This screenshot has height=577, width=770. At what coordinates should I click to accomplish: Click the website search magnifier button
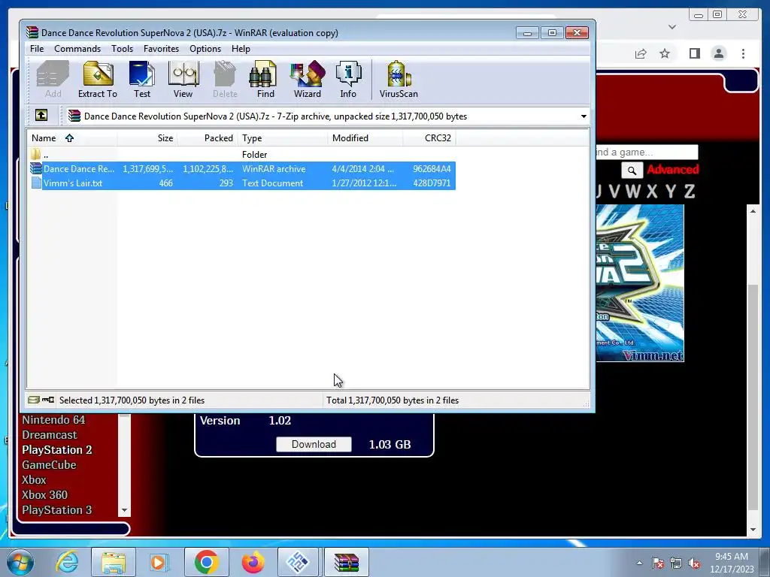click(632, 171)
